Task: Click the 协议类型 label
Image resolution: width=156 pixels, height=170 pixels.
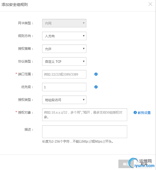Action: coord(25,61)
